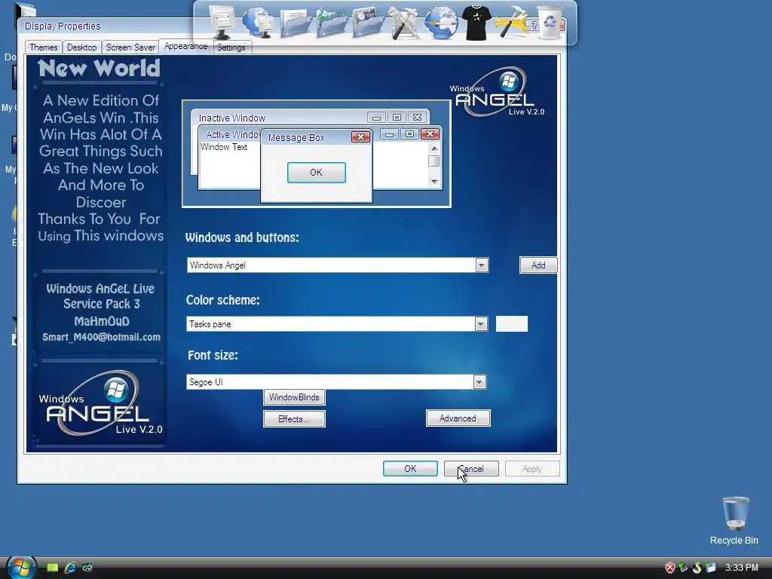
Task: Click the Tasks pane combo box field
Action: click(x=337, y=324)
